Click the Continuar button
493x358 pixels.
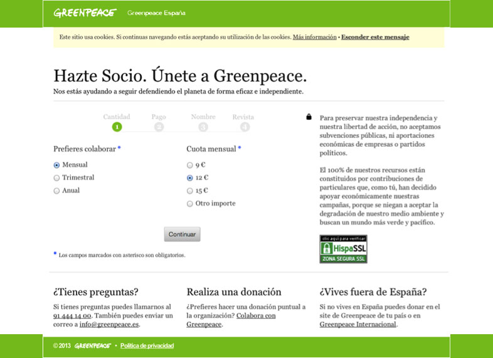(182, 234)
